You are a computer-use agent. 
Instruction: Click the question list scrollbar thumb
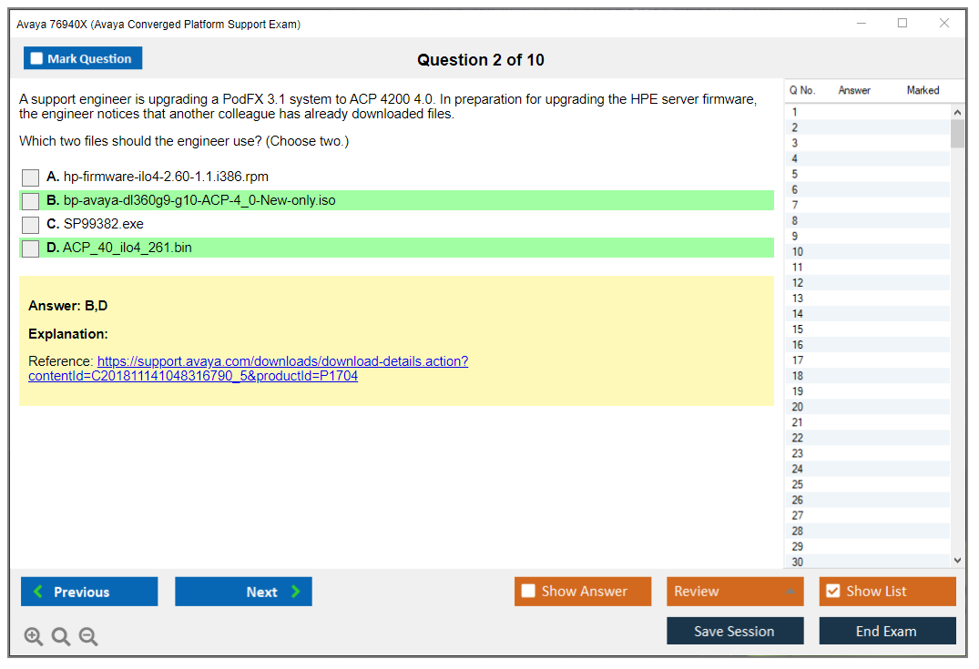pyautogui.click(x=957, y=134)
